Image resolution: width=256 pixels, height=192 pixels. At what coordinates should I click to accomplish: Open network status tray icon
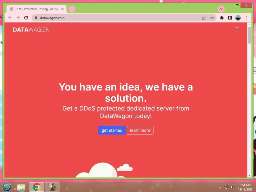click(x=226, y=187)
